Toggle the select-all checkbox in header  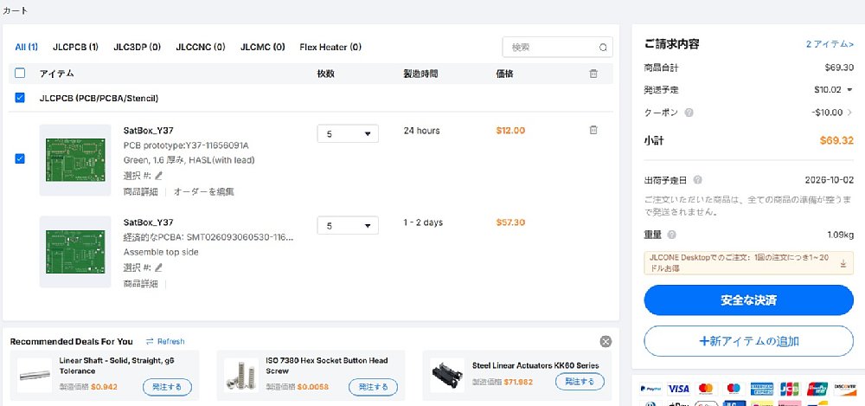[20, 73]
